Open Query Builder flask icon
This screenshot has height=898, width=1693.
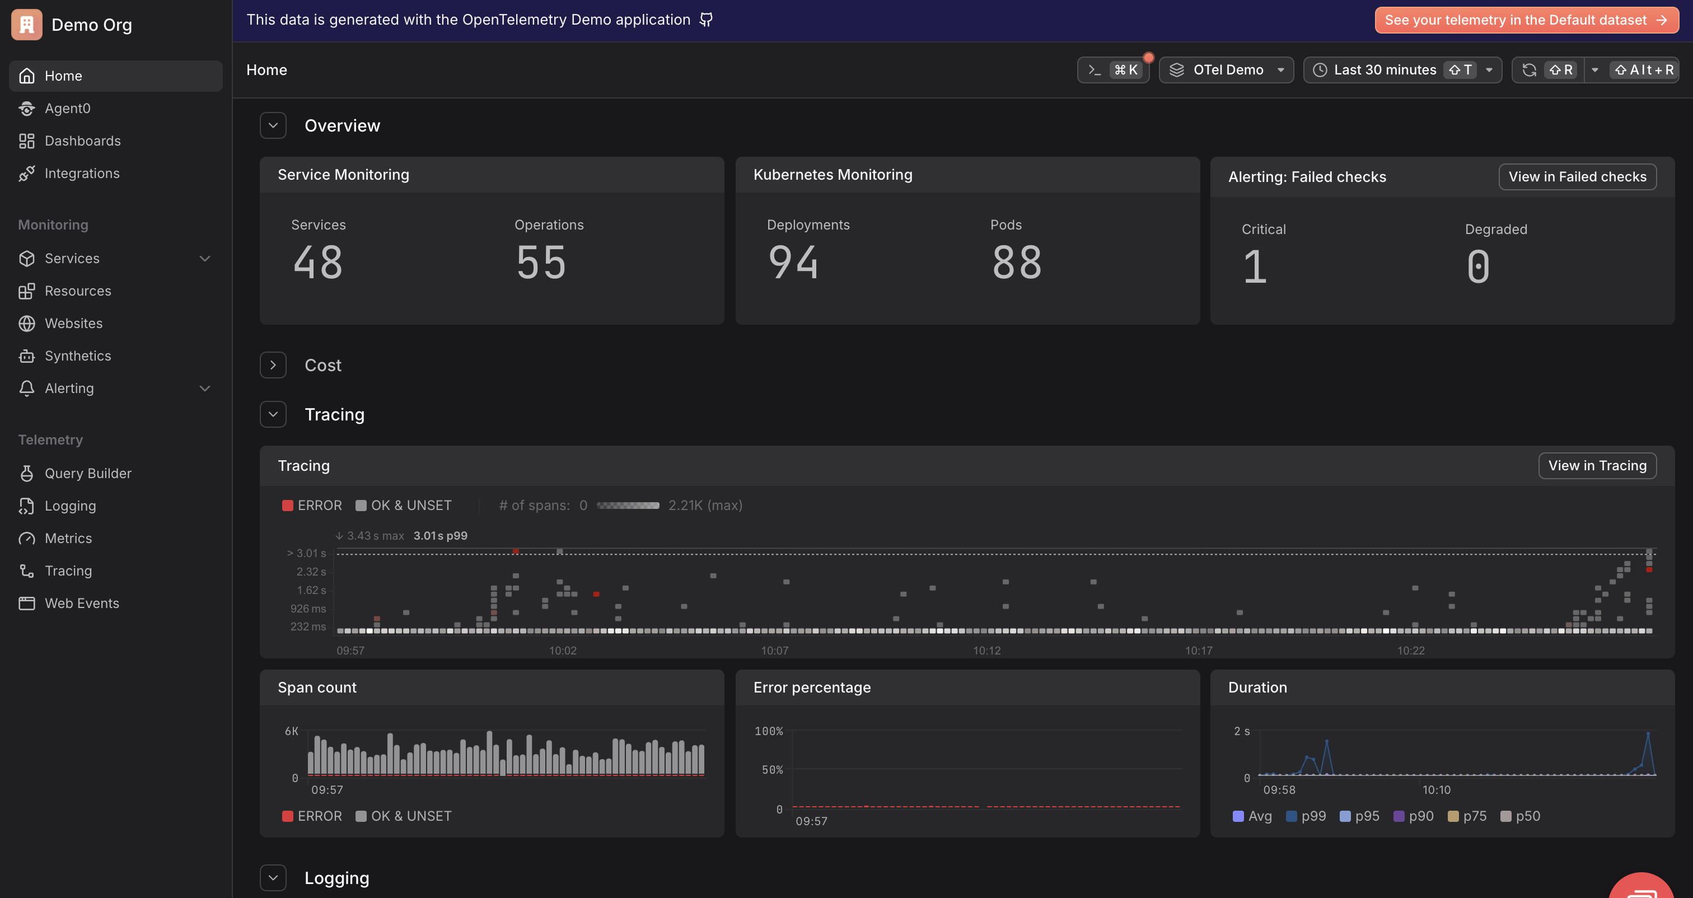[26, 473]
